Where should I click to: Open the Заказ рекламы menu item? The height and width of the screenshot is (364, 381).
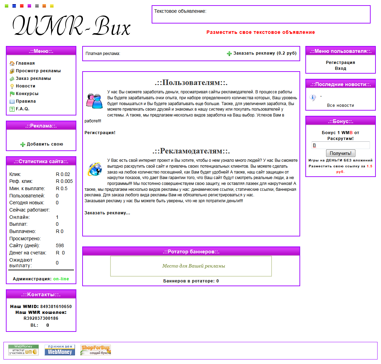(x=33, y=78)
